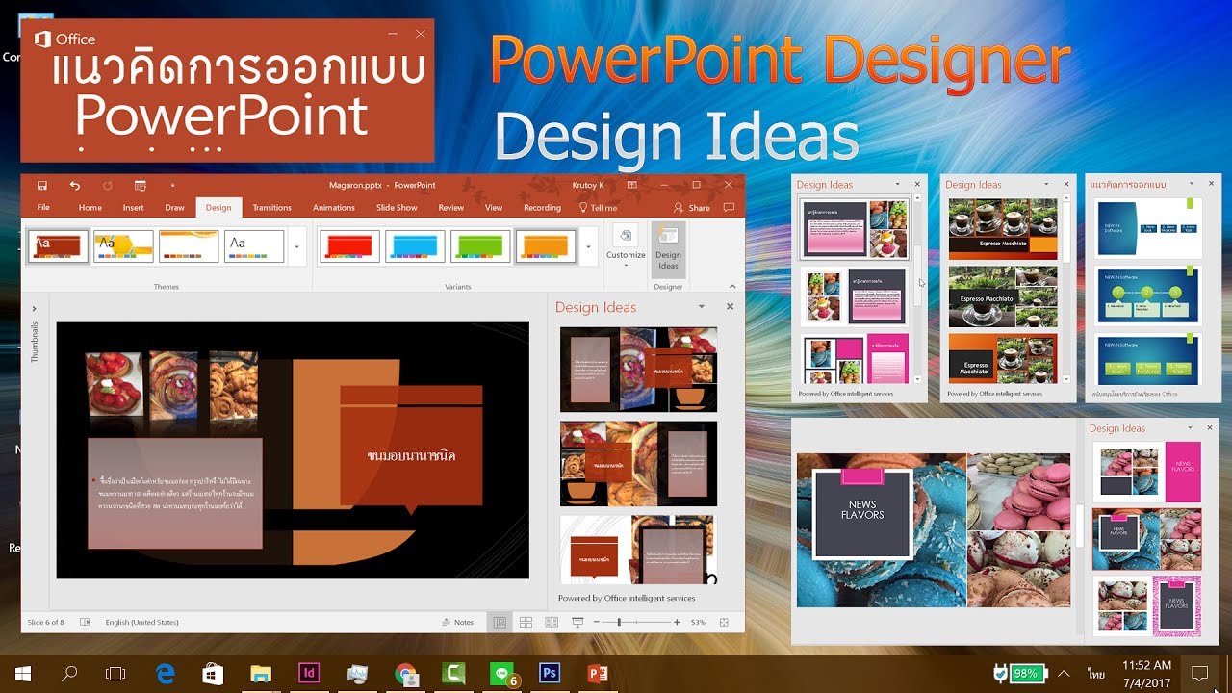Open dropdown of leftmost Design Ideas panel
Screen dimensions: 1232x693
coord(897,184)
